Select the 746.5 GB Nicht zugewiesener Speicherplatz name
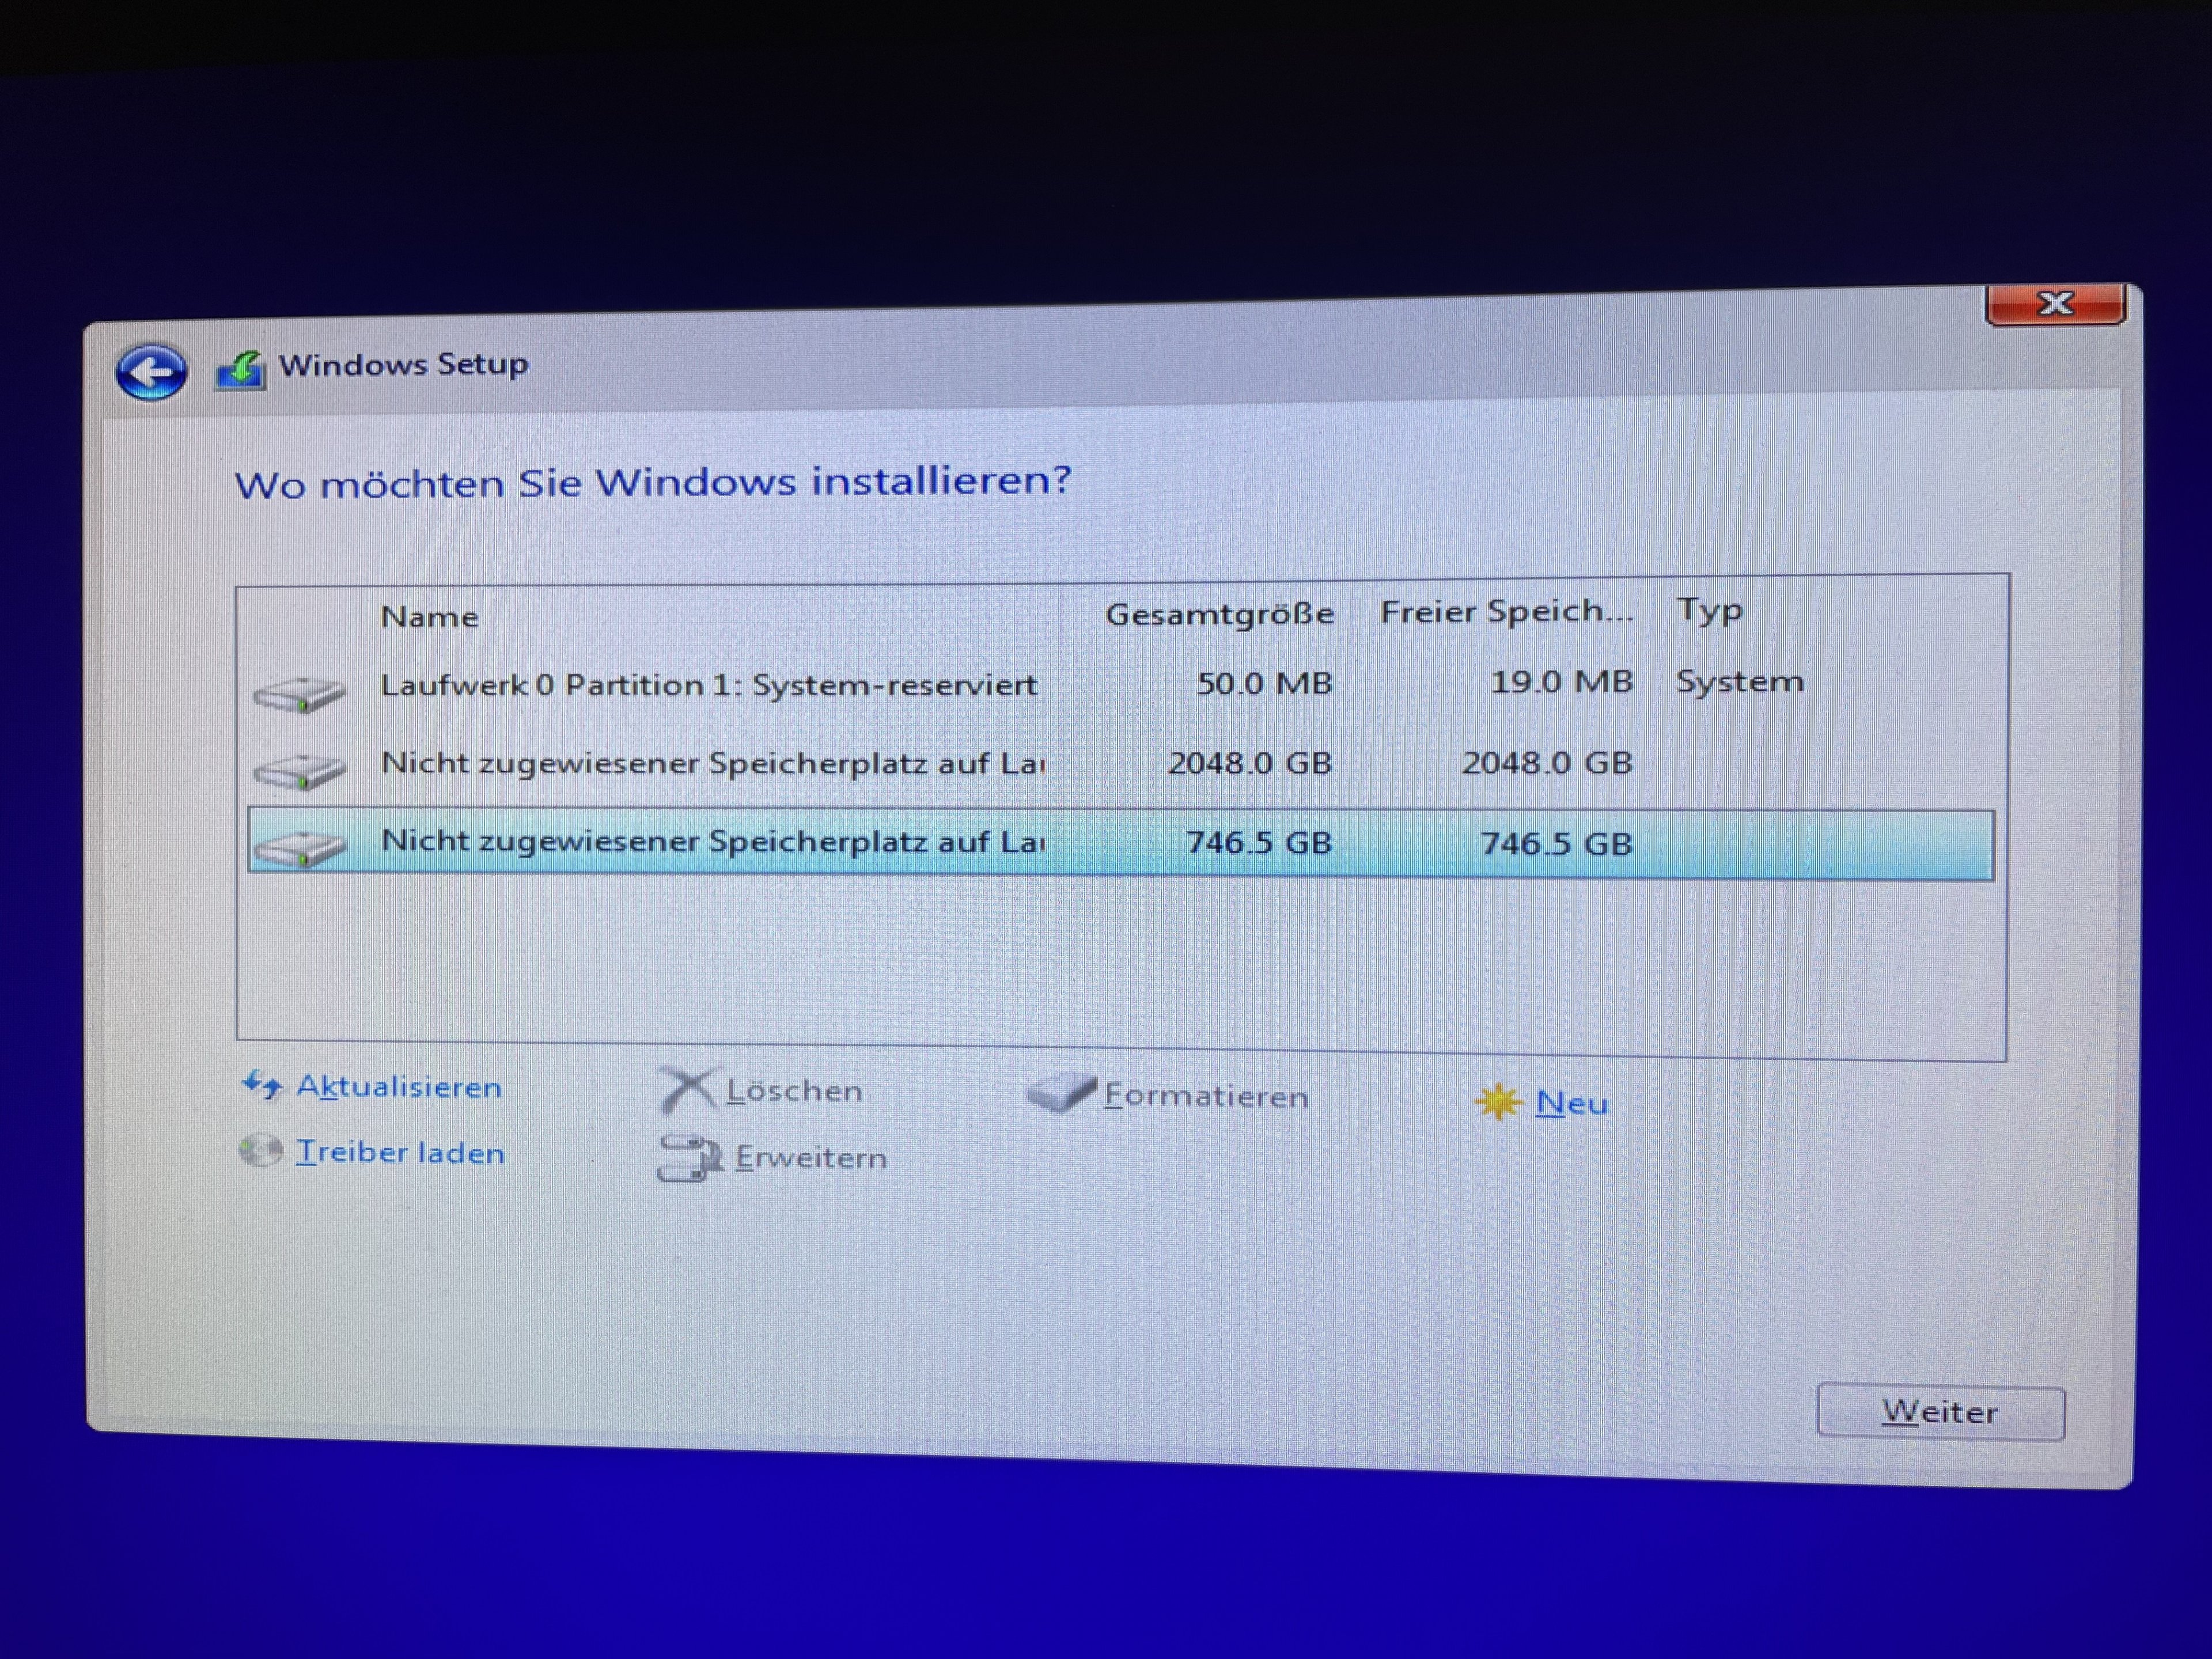Screen dimensions: 2212x1659 (713, 842)
